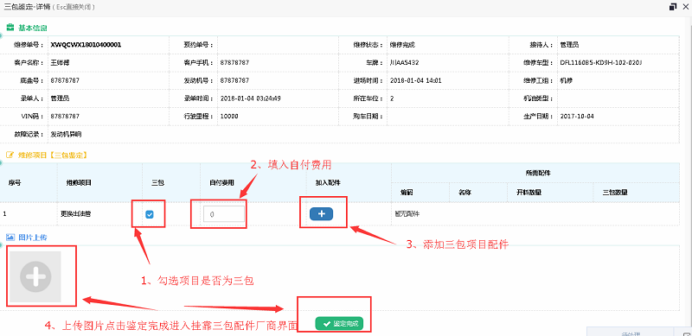Click the 自付费用 input field
Image resolution: width=692 pixels, height=336 pixels.
coord(224,214)
